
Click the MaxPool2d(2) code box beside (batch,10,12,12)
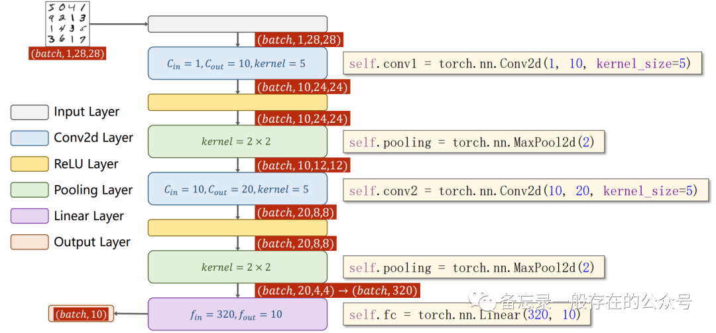click(473, 142)
